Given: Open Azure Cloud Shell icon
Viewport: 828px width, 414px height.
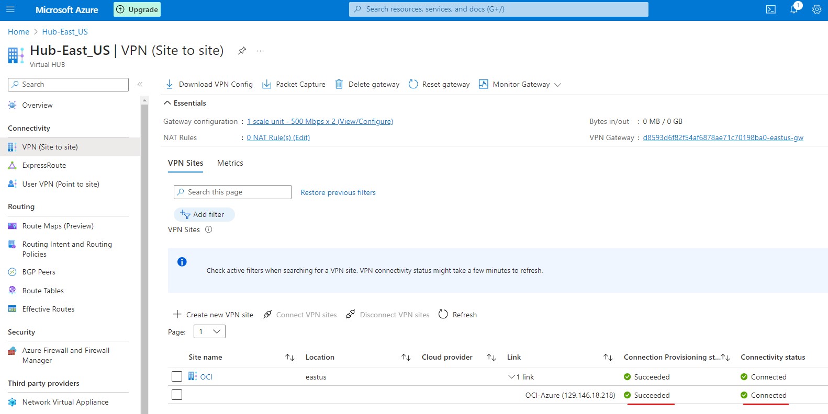Looking at the screenshot, I should pyautogui.click(x=770, y=9).
